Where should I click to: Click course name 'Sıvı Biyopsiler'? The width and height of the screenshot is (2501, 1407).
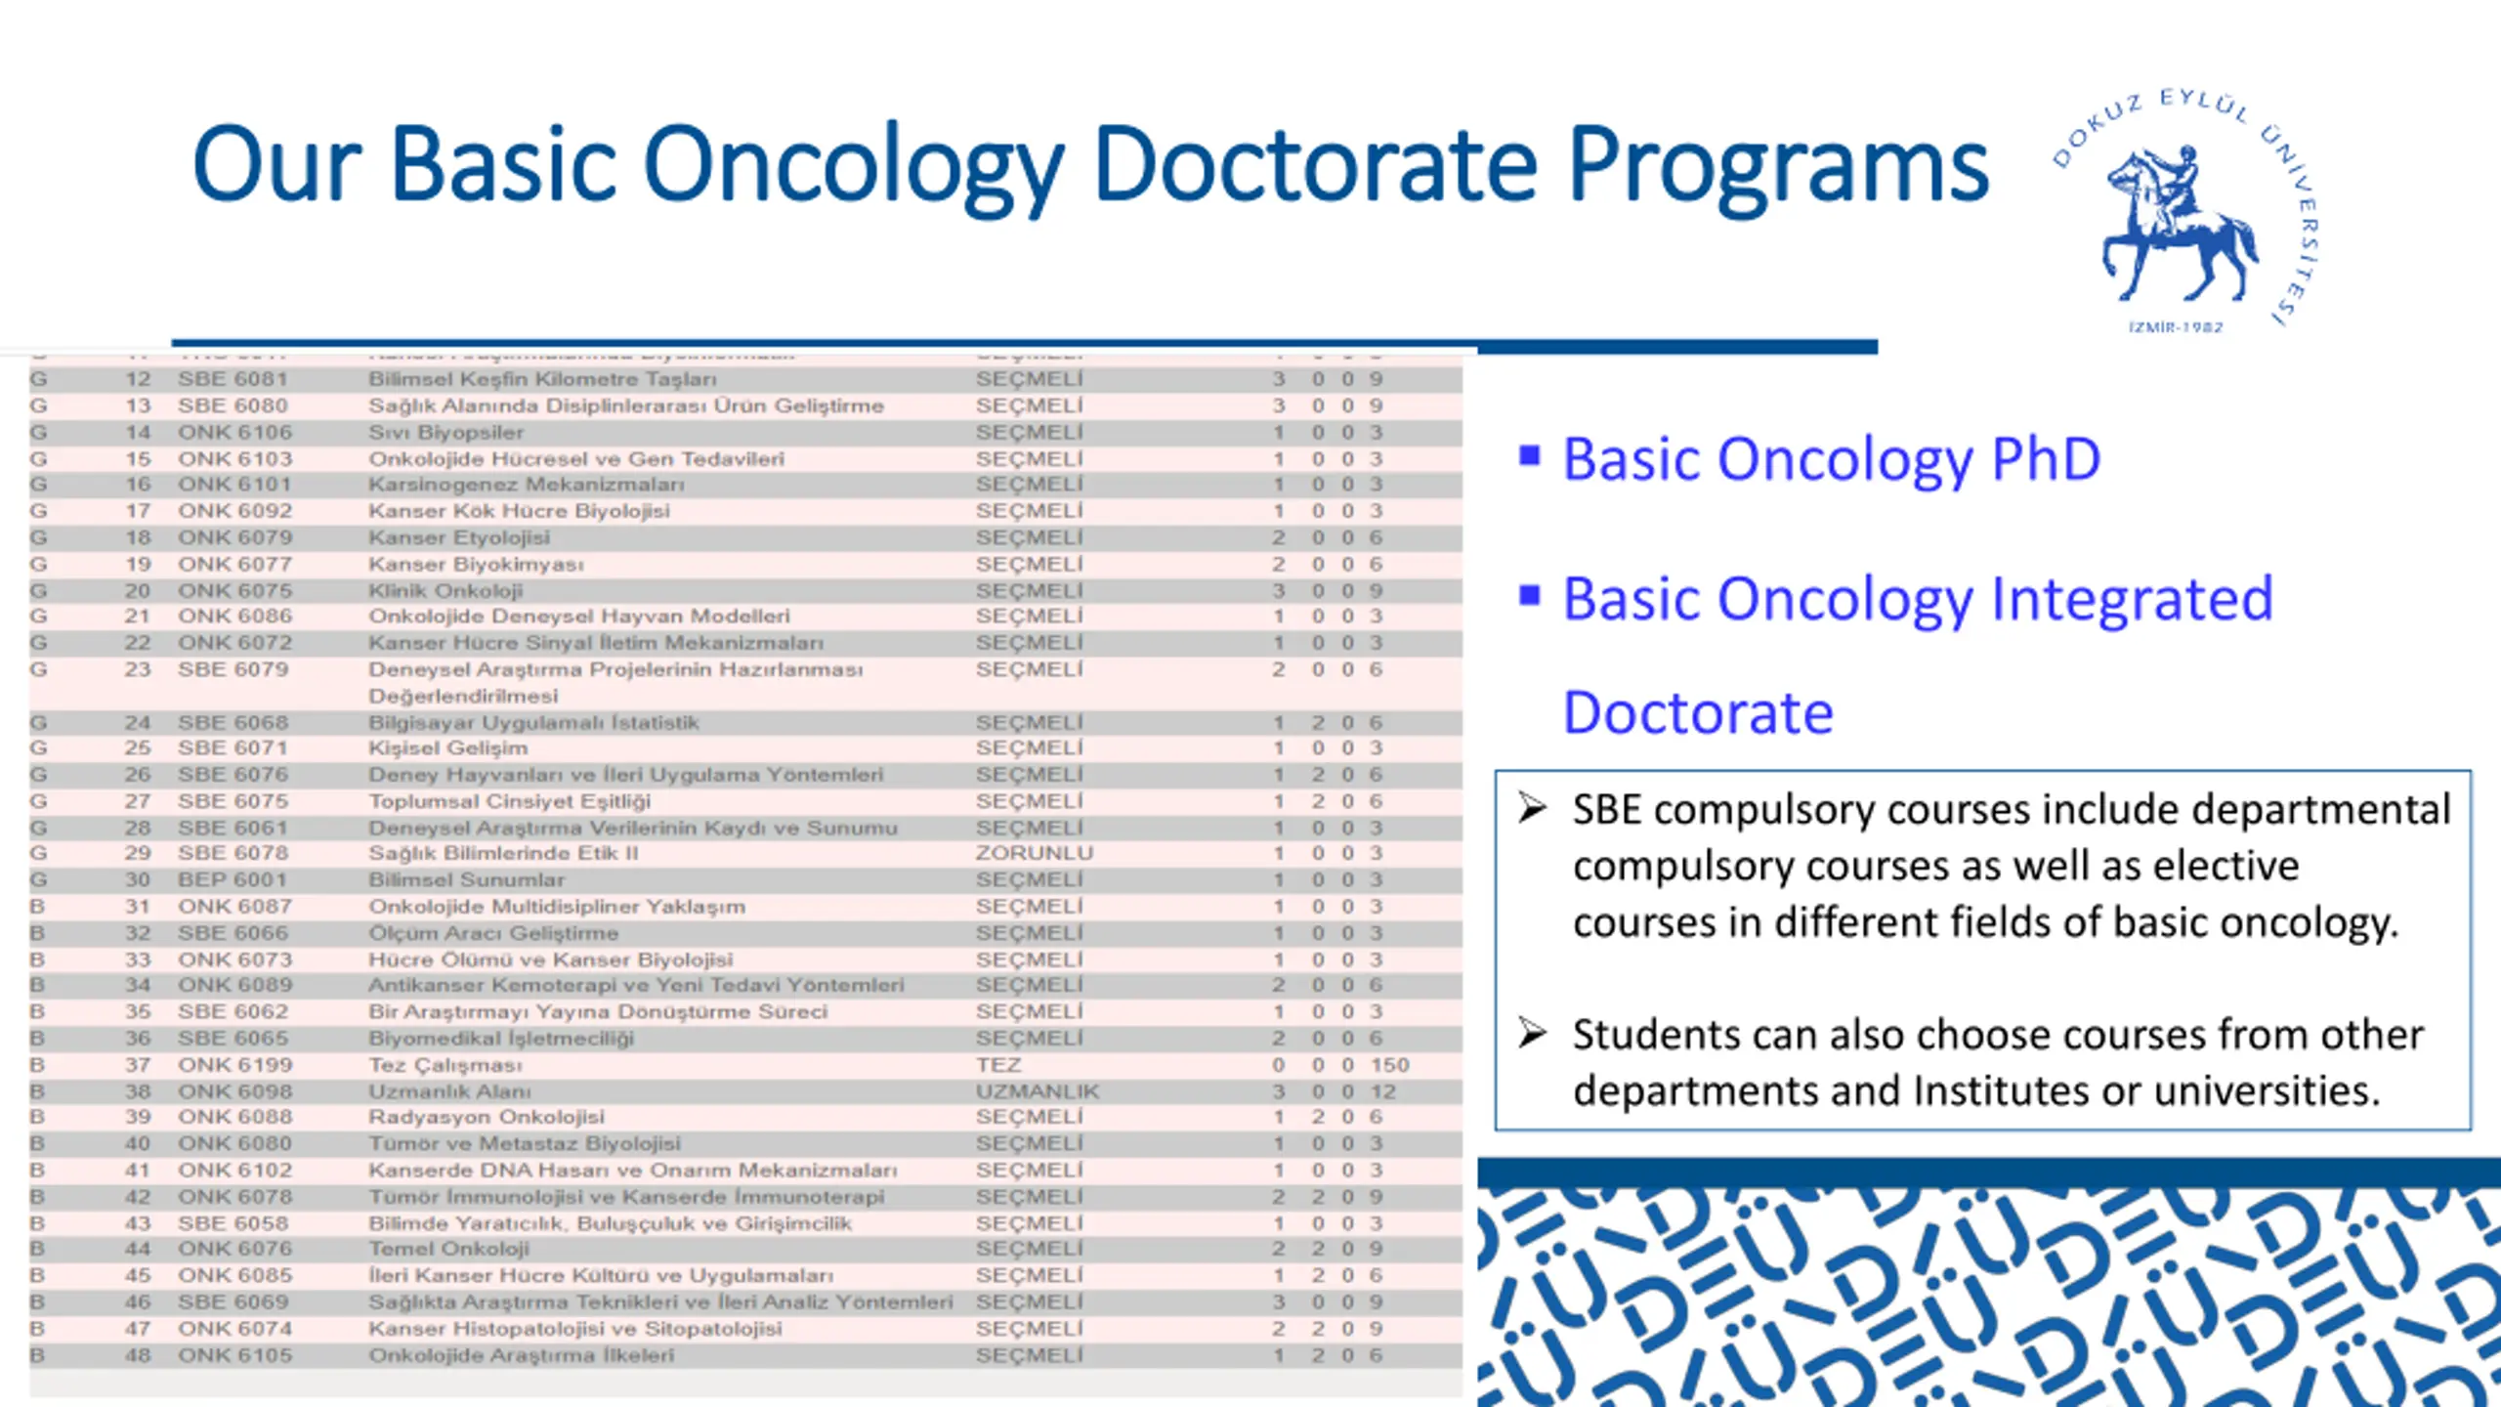click(445, 432)
